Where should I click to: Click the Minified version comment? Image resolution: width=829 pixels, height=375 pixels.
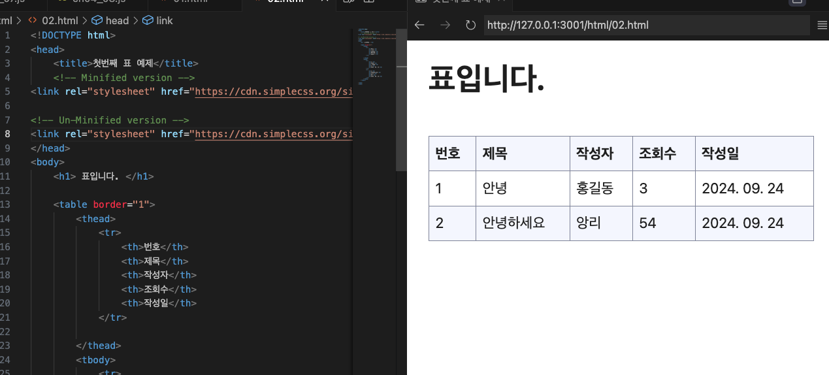(124, 78)
